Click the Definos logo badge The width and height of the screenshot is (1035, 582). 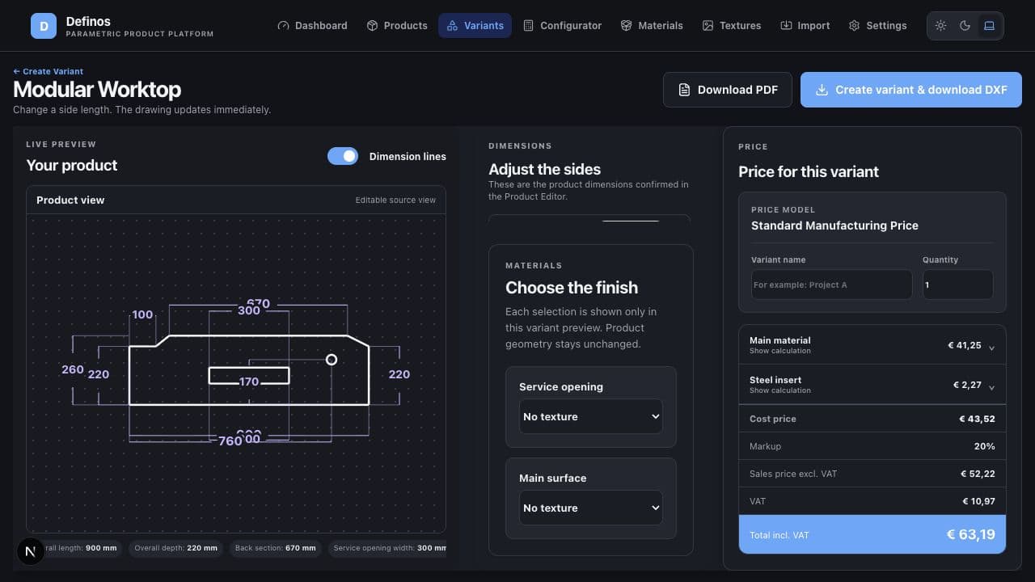pos(44,26)
